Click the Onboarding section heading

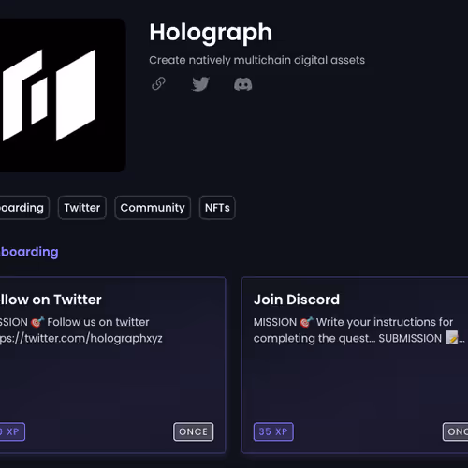pyautogui.click(x=29, y=252)
